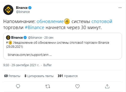The image size is (126, 92).
Task: Open the tweet timestamp 9:30 29 сентября 2021
Action: pos(21,65)
